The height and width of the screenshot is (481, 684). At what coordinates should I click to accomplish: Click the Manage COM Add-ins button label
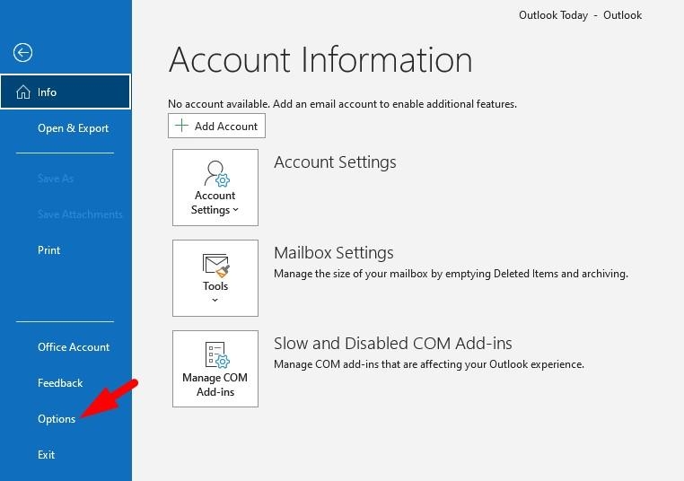(215, 385)
